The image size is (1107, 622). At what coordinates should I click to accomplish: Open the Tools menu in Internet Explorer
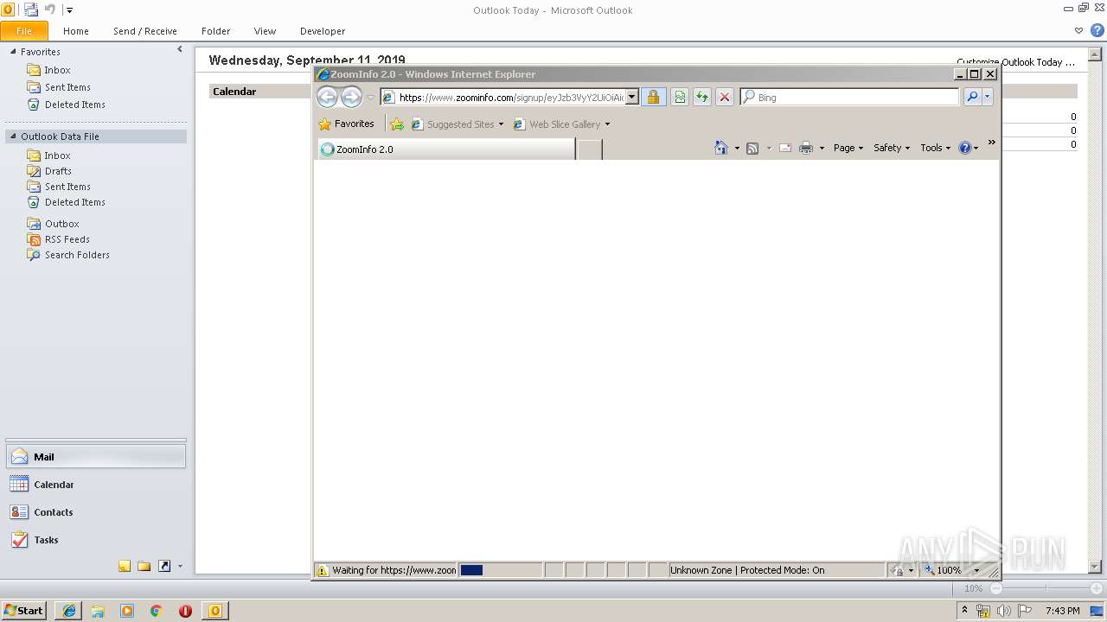click(x=936, y=148)
